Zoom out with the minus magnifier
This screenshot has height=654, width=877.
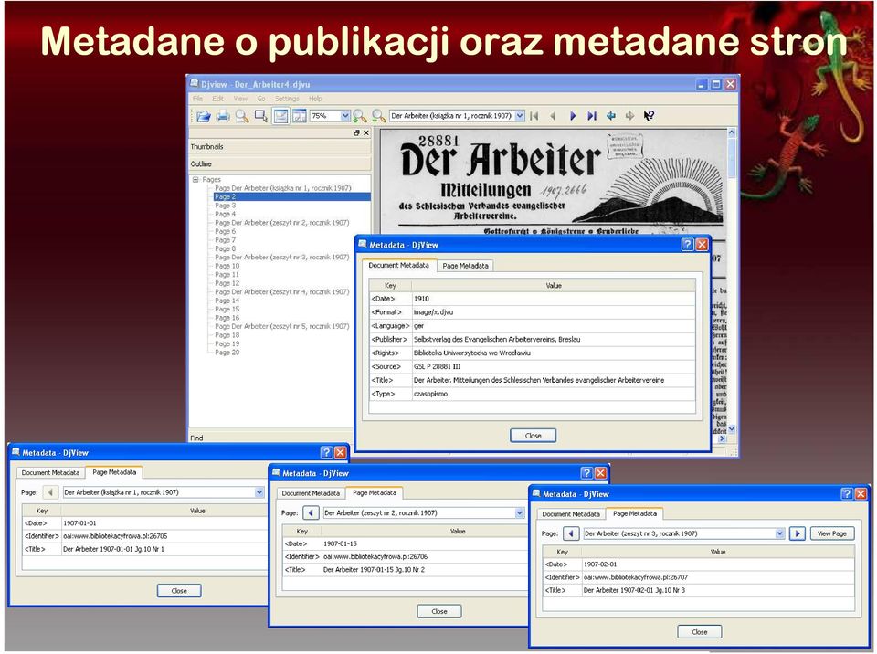[x=378, y=116]
